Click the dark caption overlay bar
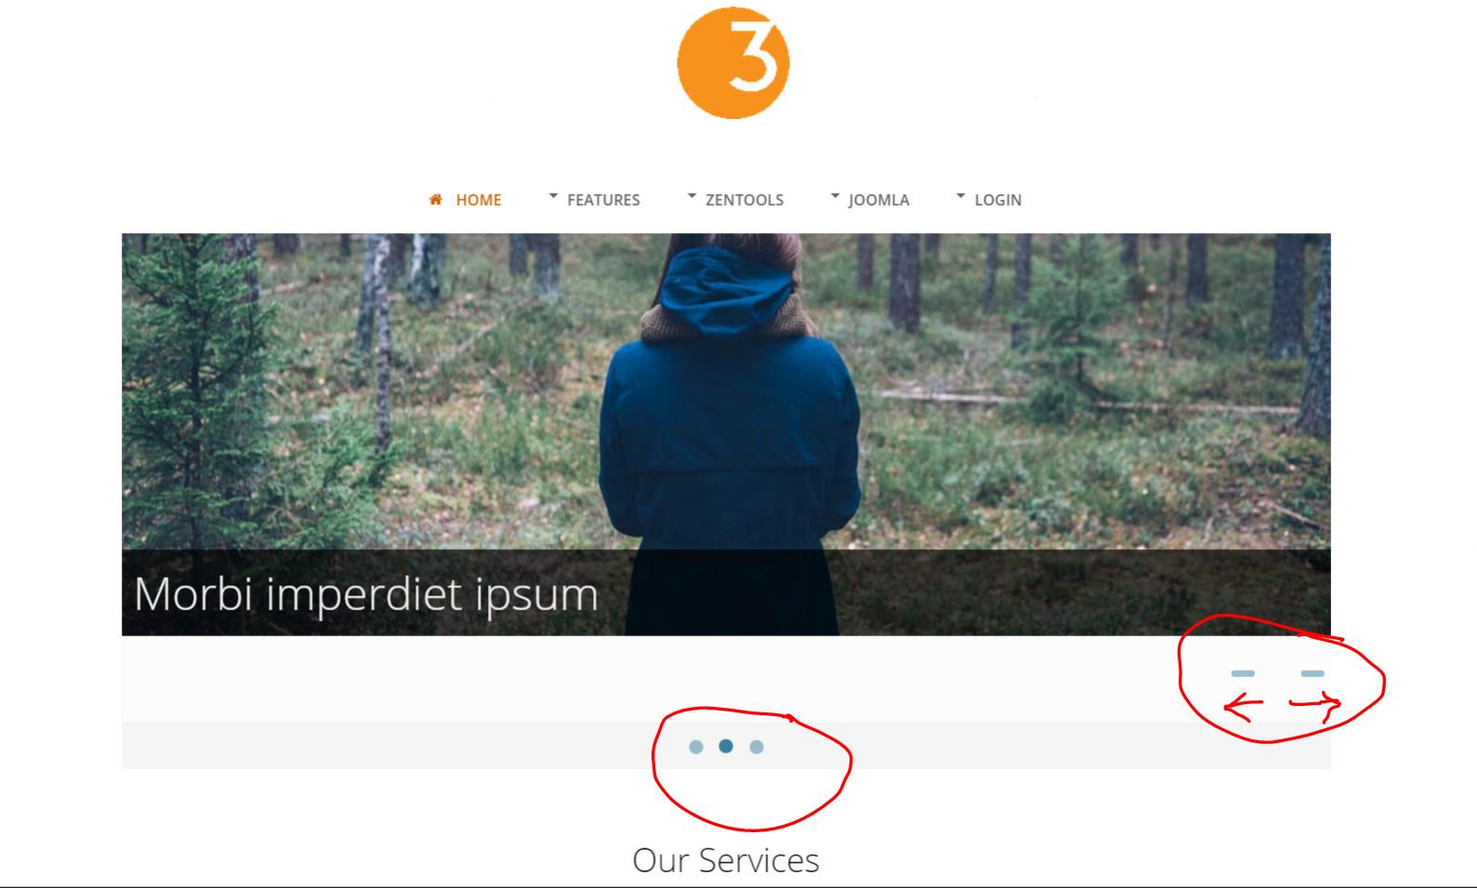 [x=726, y=593]
